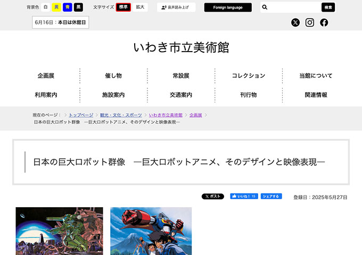Screen dimensions: 362x255
Task: Open the green robot artwork thumbnail
Action: pyautogui.click(x=59, y=231)
